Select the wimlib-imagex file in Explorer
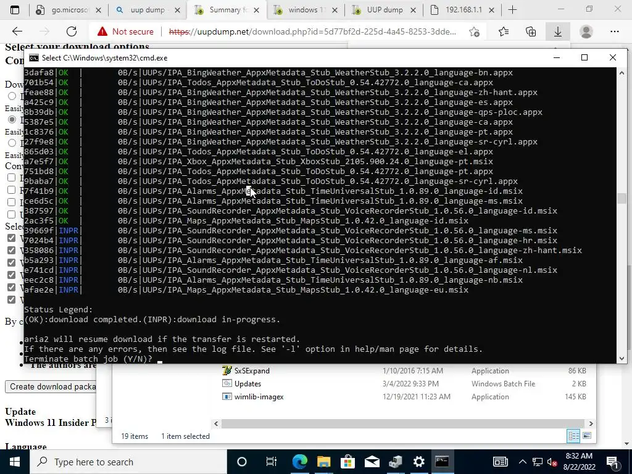The image size is (632, 474). [259, 397]
